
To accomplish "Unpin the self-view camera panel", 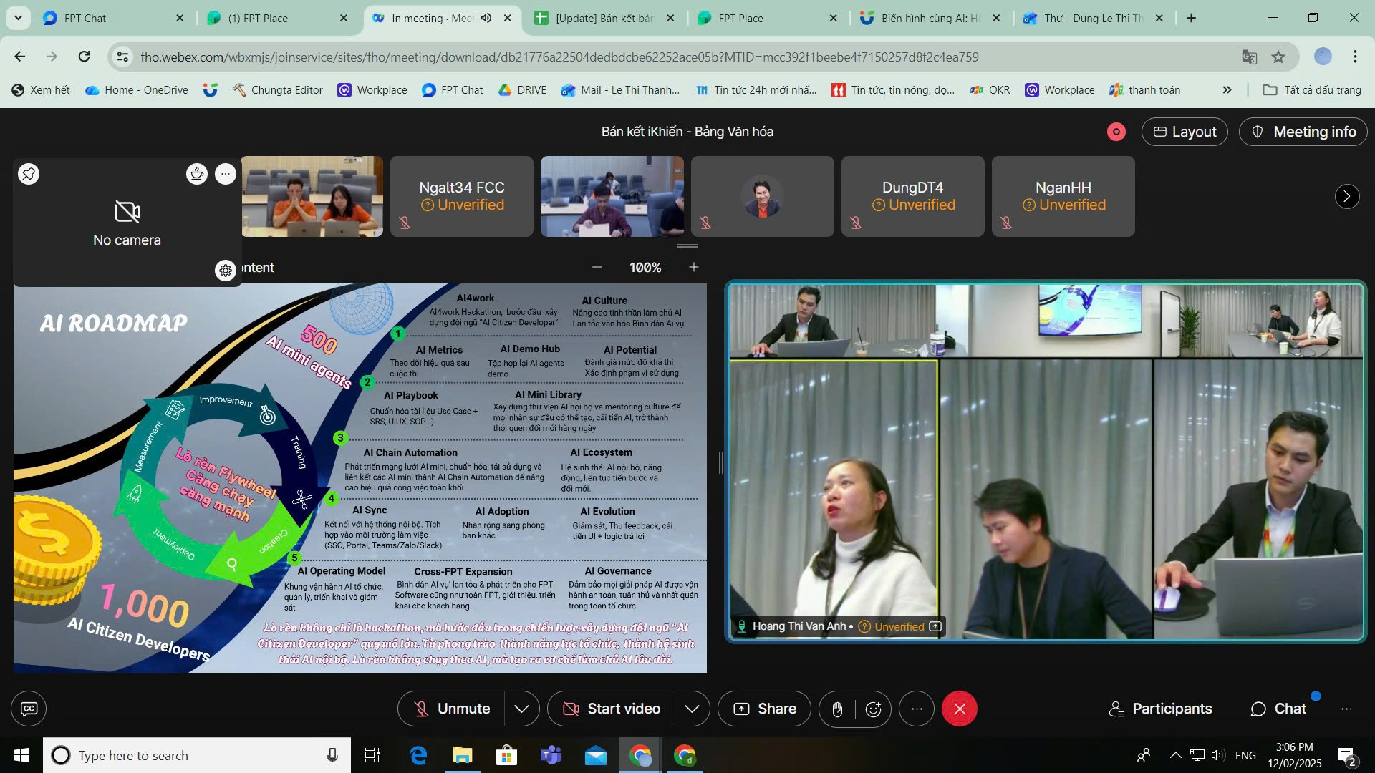I will pyautogui.click(x=29, y=174).
